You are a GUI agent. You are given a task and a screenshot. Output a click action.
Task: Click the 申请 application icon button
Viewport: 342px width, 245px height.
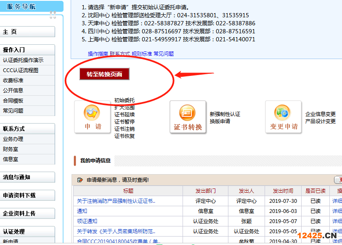(92, 117)
